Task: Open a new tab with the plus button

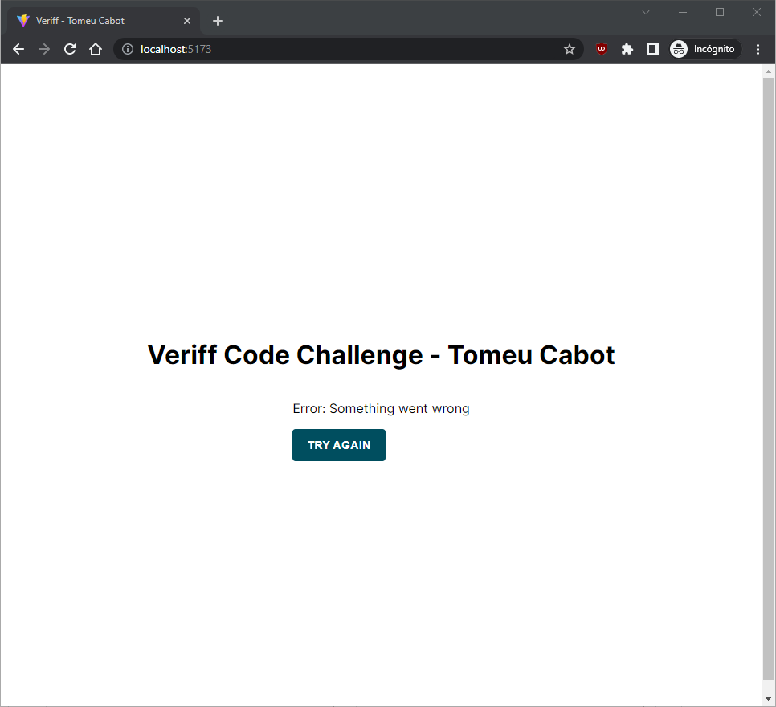Action: 217,21
